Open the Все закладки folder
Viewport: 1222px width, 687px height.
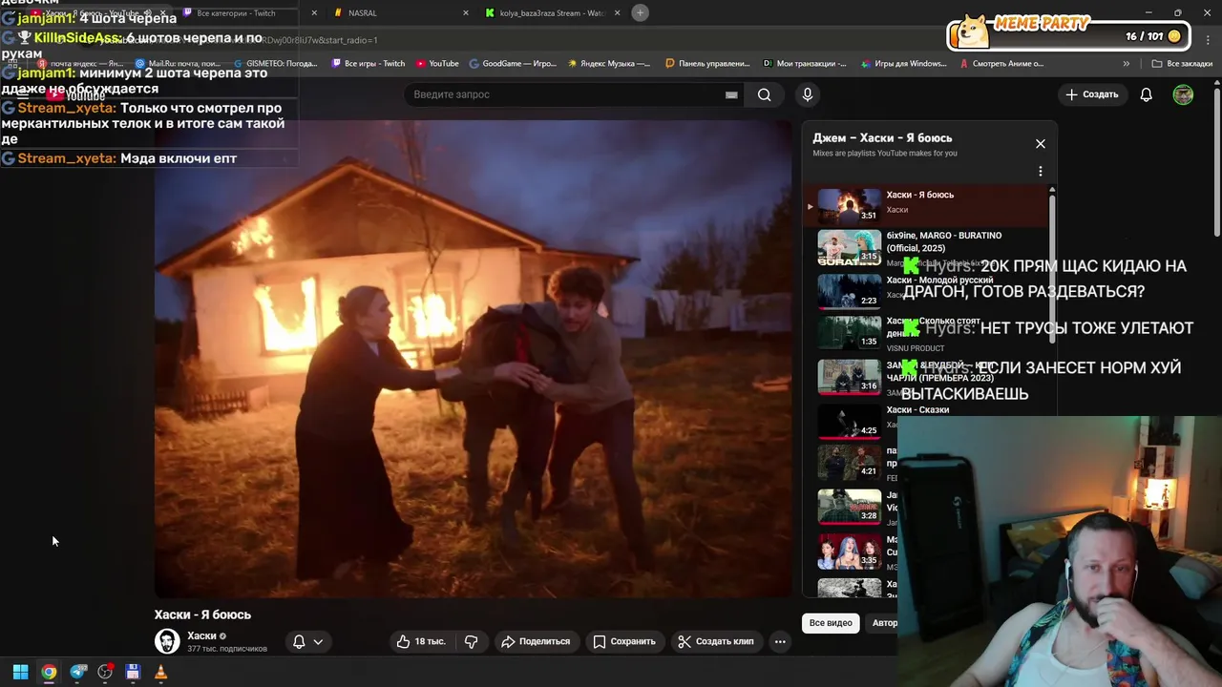pos(1182,64)
